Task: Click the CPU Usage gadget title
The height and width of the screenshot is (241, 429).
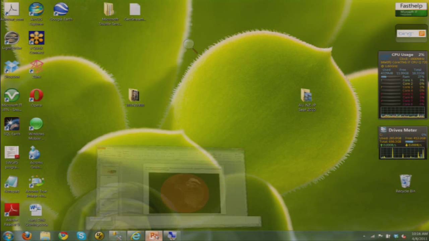Action: click(x=403, y=54)
